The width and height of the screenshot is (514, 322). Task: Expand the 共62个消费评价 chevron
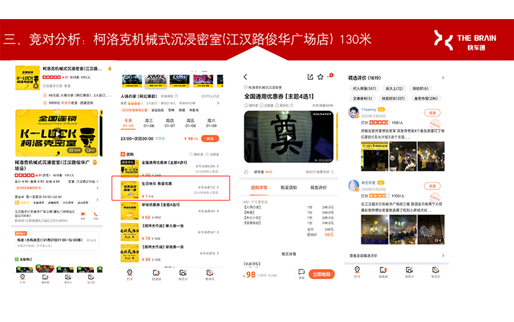pyautogui.click(x=333, y=172)
